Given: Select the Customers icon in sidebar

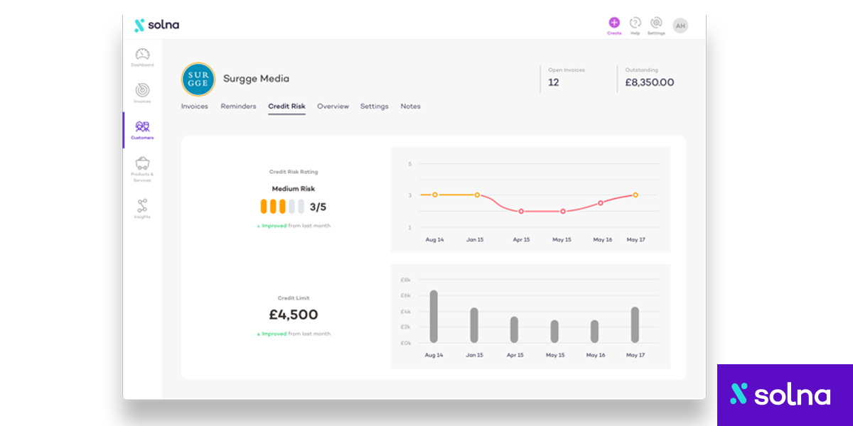Looking at the screenshot, I should pos(142,127).
